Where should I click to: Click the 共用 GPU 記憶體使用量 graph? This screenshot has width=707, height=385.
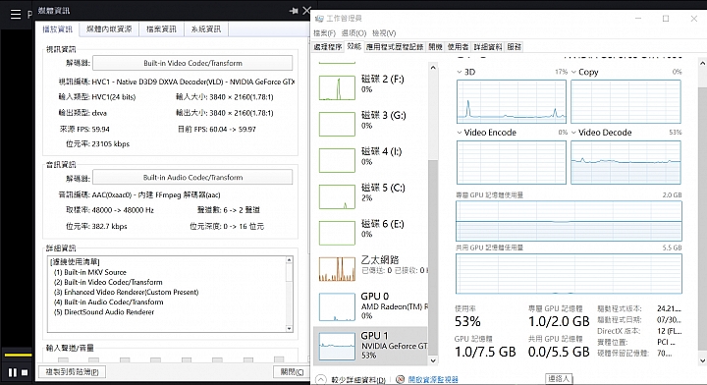569,274
